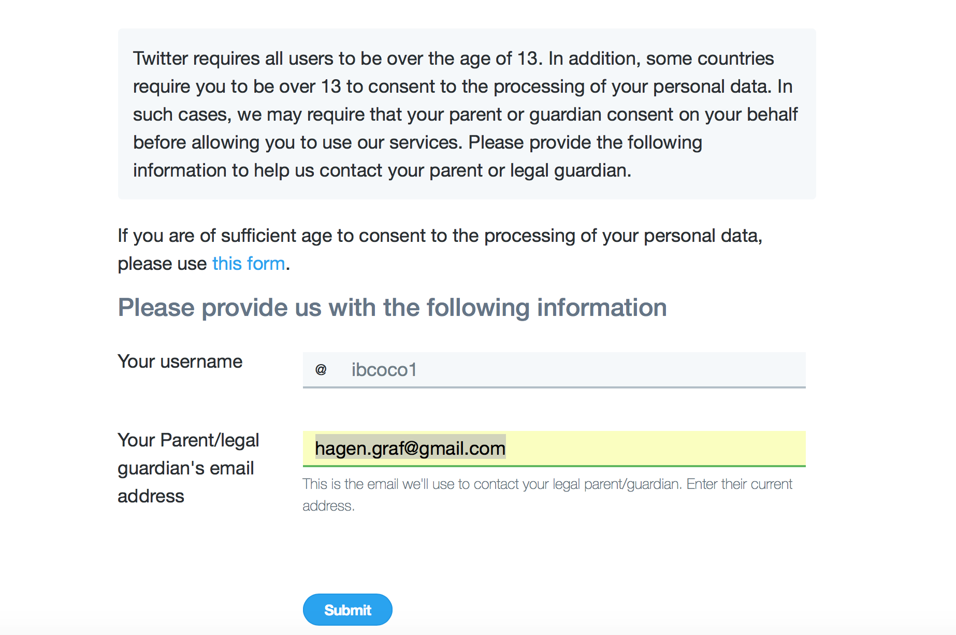Click the parent/legal guardian email label
The width and height of the screenshot is (956, 635).
[x=188, y=468]
